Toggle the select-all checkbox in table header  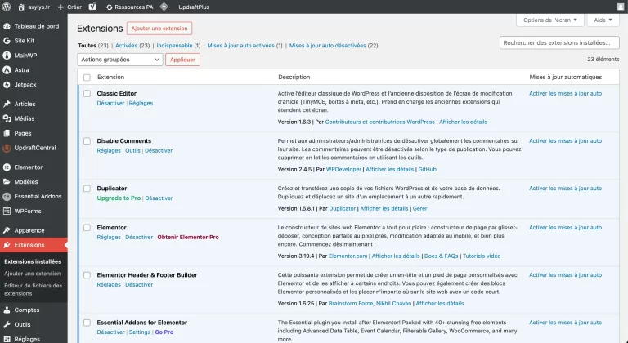click(87, 78)
